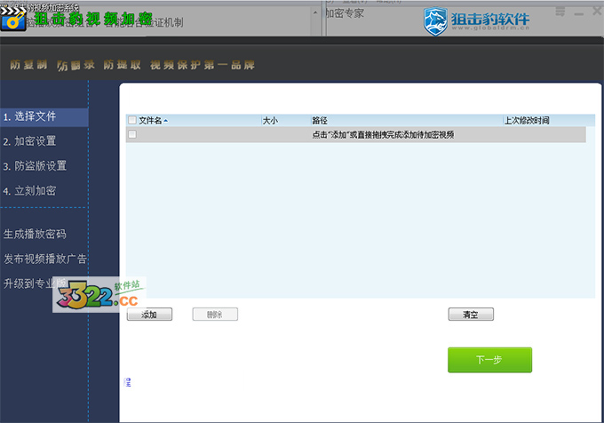Toggle the select-all checkbox in header
This screenshot has width=604, height=423.
tap(132, 120)
